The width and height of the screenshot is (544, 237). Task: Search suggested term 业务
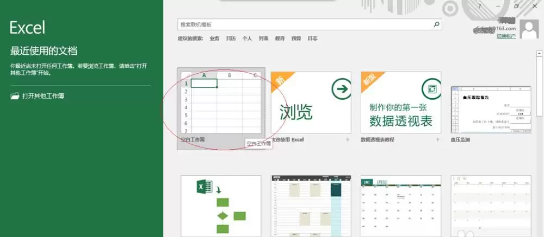(214, 39)
